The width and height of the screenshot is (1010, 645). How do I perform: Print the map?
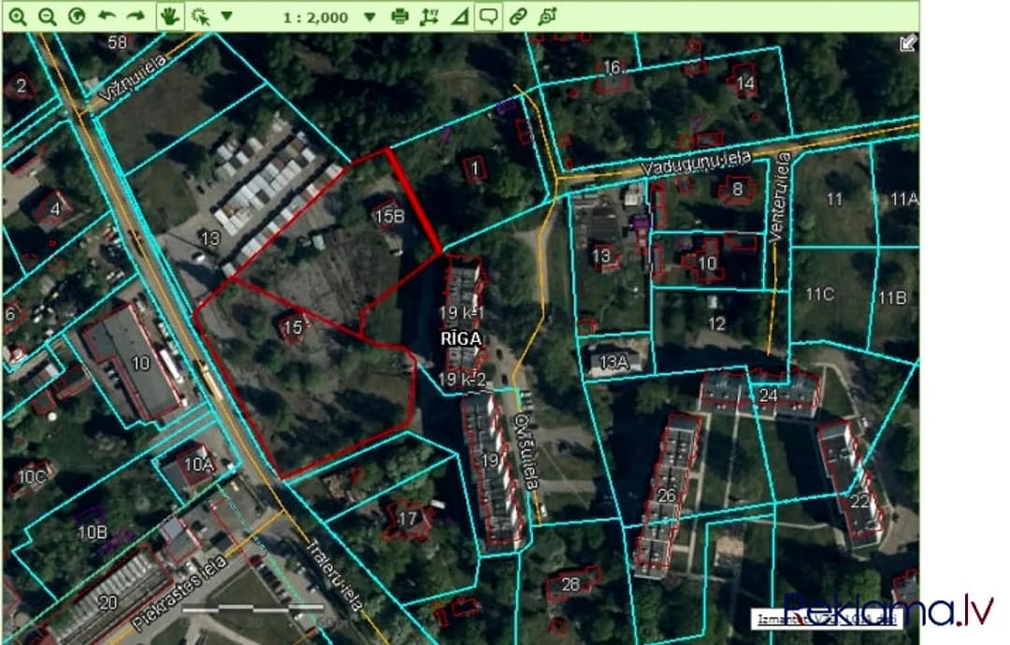[x=400, y=16]
